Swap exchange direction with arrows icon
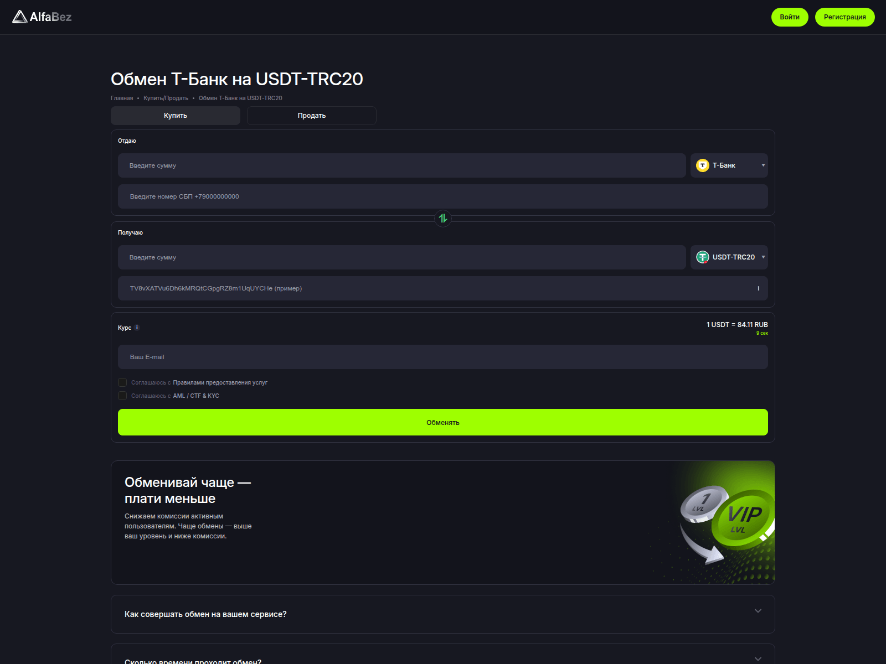The width and height of the screenshot is (886, 664). click(443, 219)
